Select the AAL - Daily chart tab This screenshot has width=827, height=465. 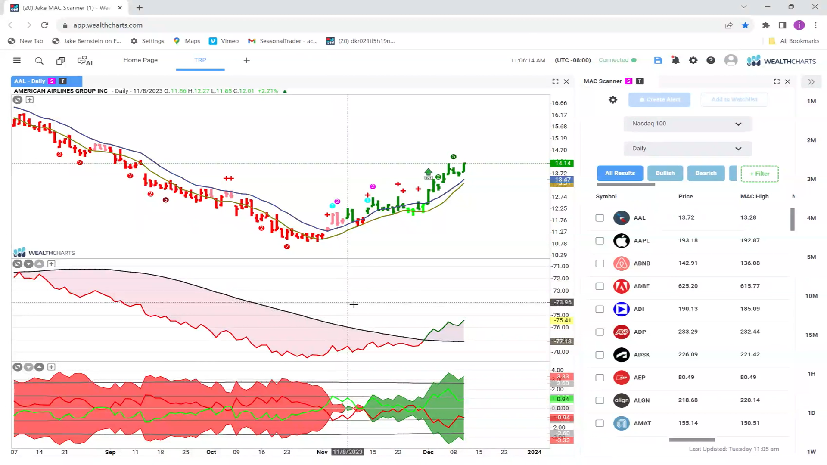point(29,81)
